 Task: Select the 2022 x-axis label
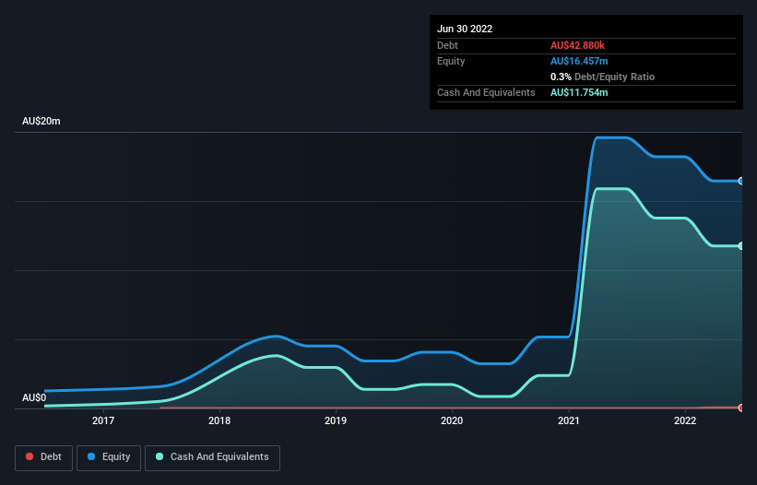coord(685,420)
